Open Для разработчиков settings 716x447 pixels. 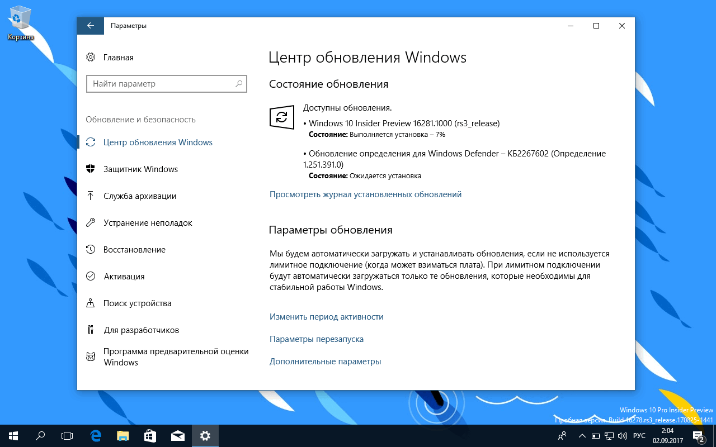141,330
